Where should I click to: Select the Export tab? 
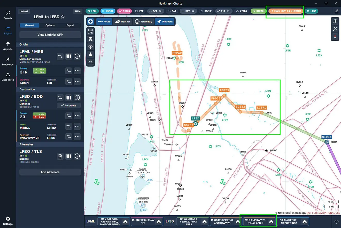(70, 25)
